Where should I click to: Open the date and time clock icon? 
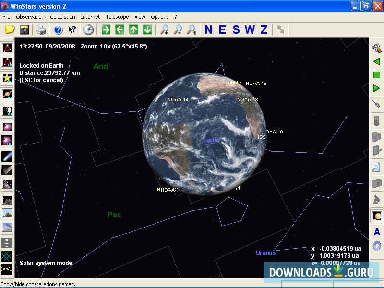[88, 30]
